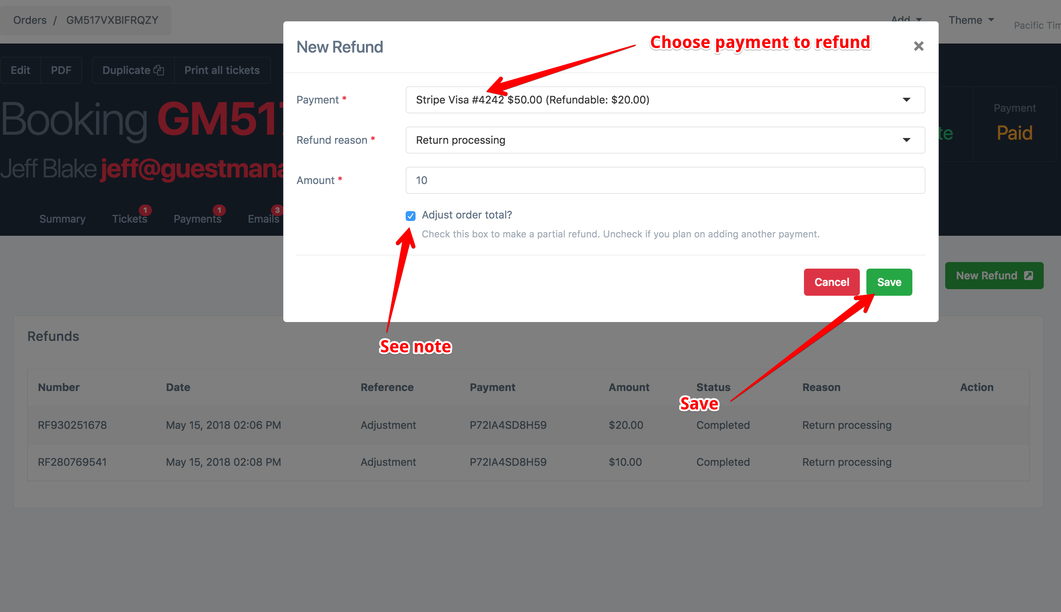The width and height of the screenshot is (1061, 612).
Task: Click Adjustment reference in RF930251678 row
Action: coord(388,425)
